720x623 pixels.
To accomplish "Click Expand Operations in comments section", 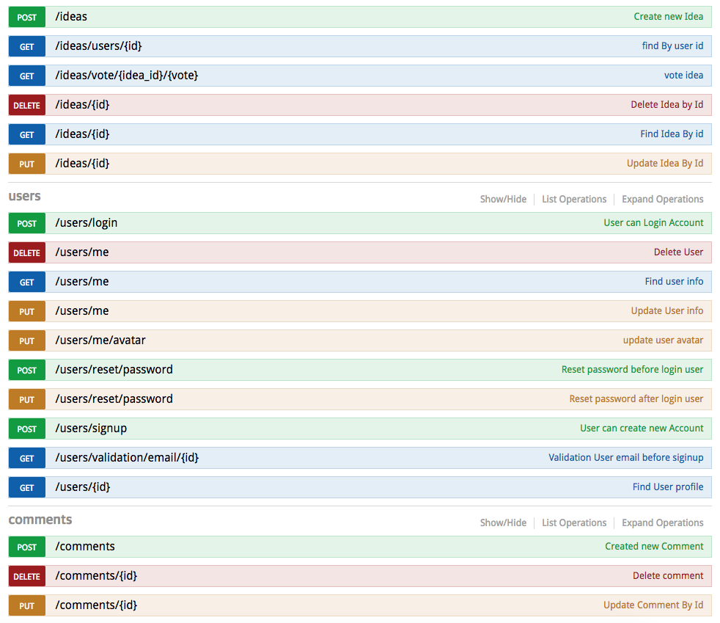I will [662, 523].
